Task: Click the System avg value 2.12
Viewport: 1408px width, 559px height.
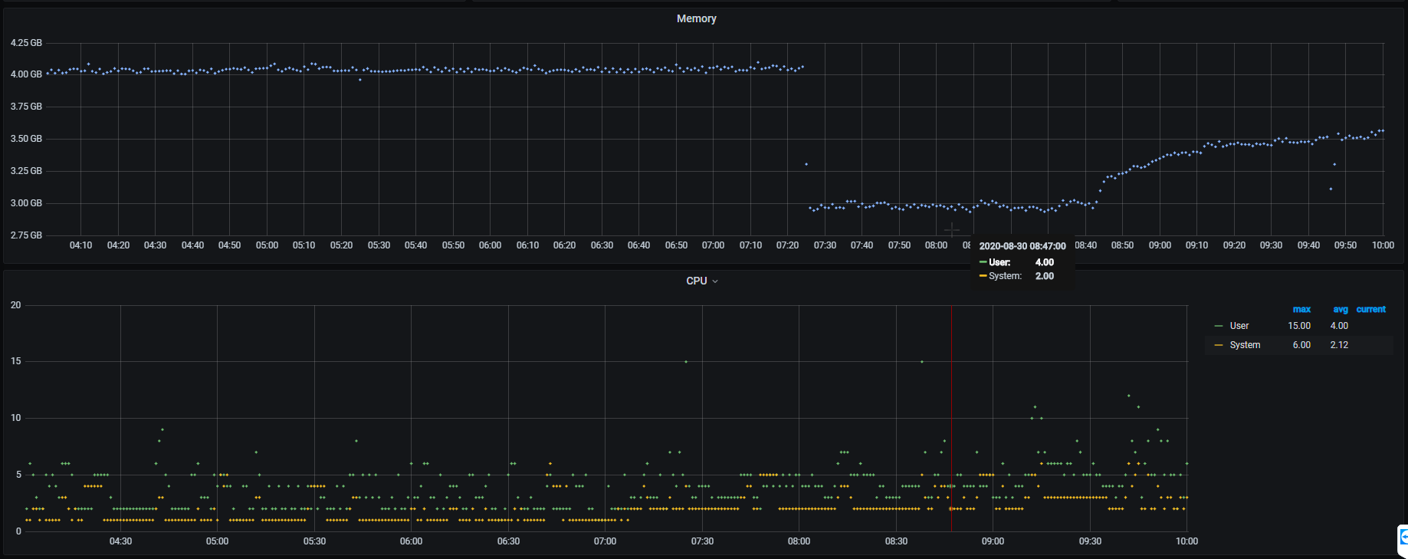Action: [1339, 345]
